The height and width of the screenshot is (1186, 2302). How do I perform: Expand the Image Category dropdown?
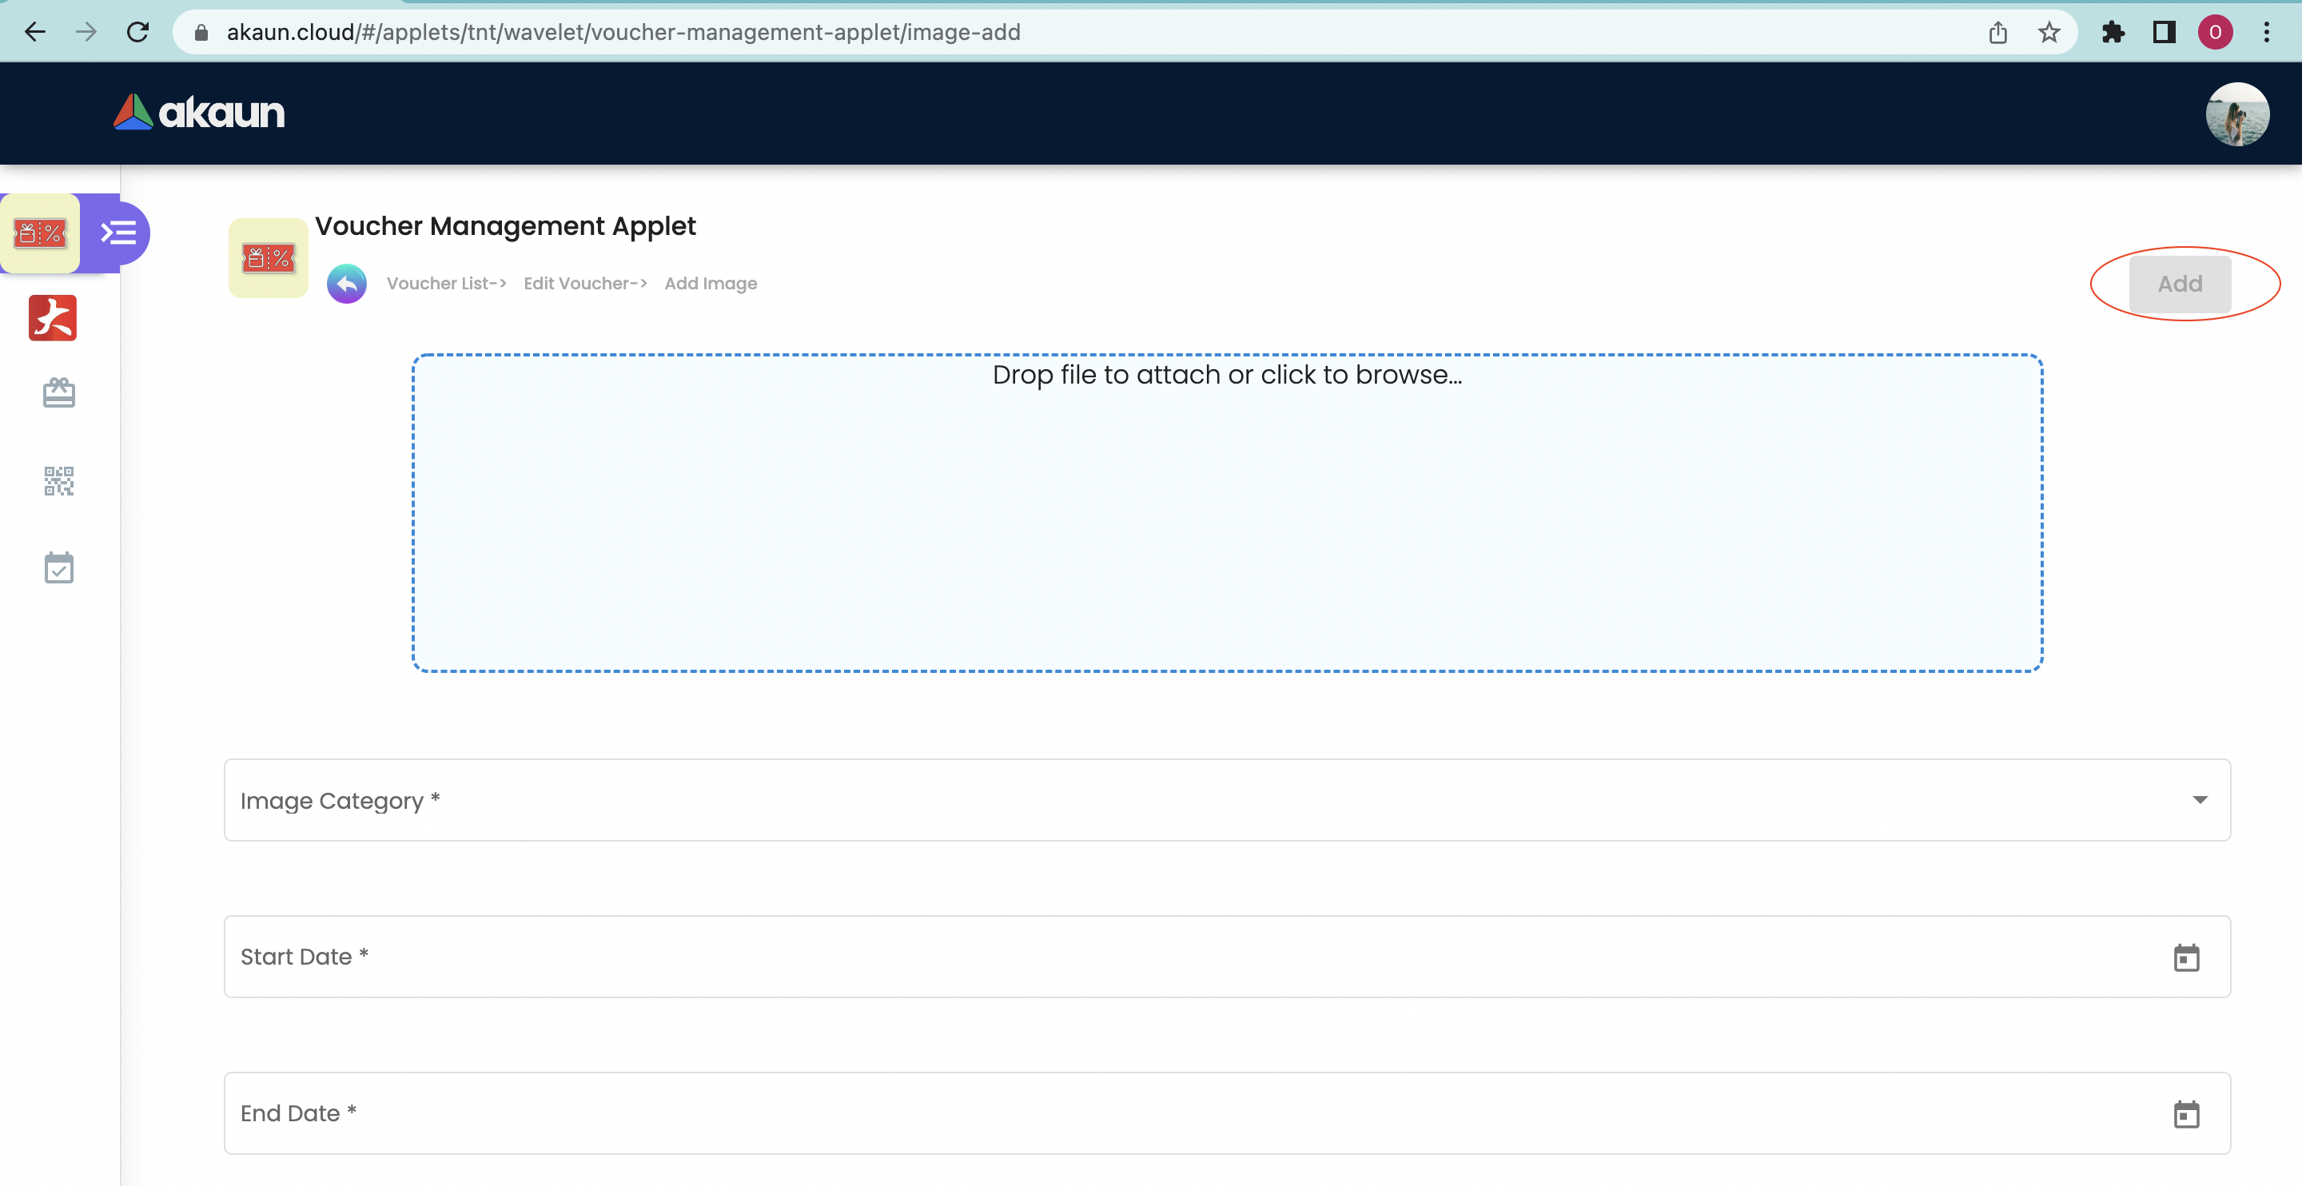click(x=2199, y=800)
